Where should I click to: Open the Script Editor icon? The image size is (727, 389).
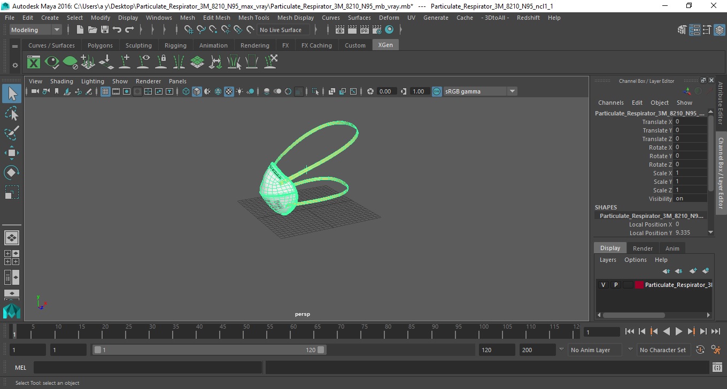tap(717, 368)
